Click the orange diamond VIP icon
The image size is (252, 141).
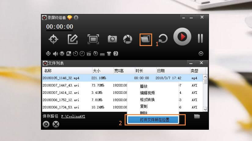(x=70, y=17)
